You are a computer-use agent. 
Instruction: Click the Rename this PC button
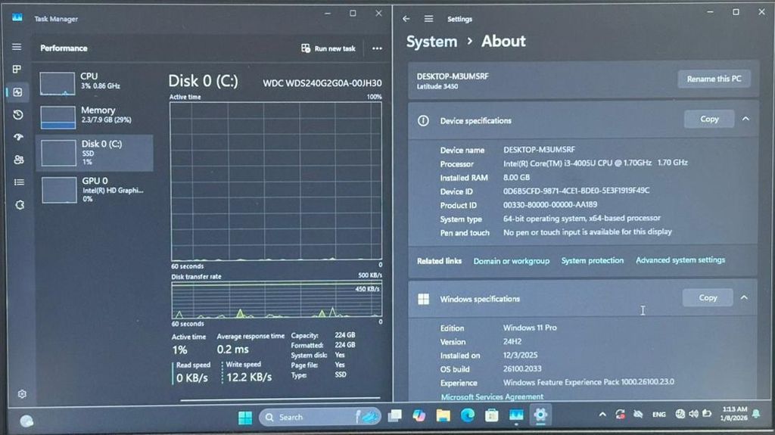tap(713, 79)
